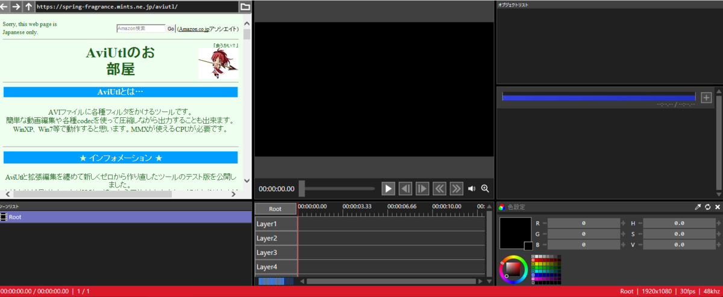Increase V with its plus stepper
Image resolution: width=723 pixels, height=297 pixels.
click(719, 245)
